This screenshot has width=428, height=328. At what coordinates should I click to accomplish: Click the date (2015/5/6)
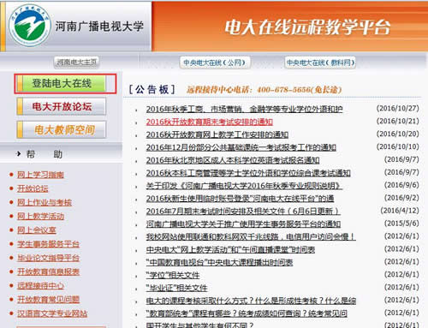(401, 224)
